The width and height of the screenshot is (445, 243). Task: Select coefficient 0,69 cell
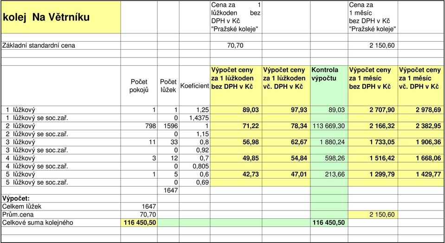(195, 182)
